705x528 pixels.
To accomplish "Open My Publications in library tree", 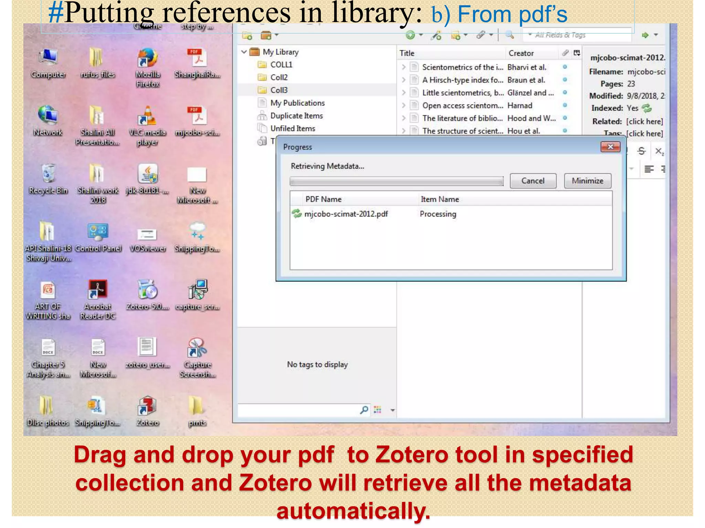I will pyautogui.click(x=297, y=103).
